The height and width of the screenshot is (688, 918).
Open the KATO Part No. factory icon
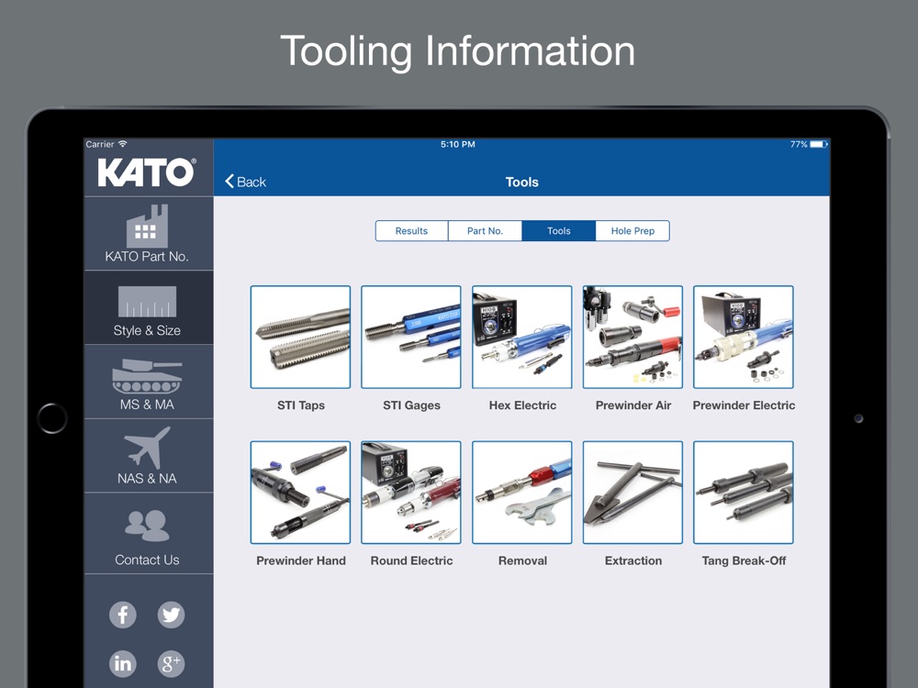pyautogui.click(x=147, y=226)
